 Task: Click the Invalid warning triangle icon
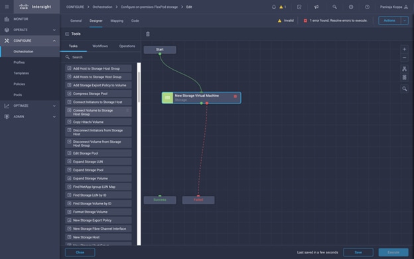pyautogui.click(x=279, y=21)
